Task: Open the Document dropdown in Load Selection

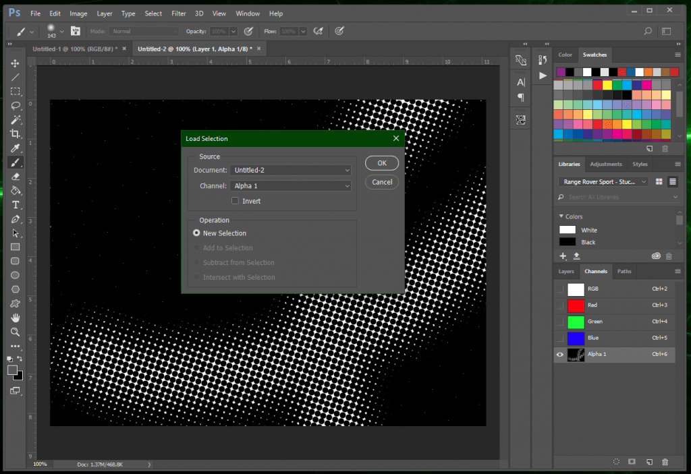Action: [290, 170]
